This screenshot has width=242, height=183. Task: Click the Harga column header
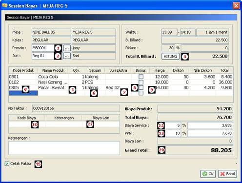click(x=160, y=70)
